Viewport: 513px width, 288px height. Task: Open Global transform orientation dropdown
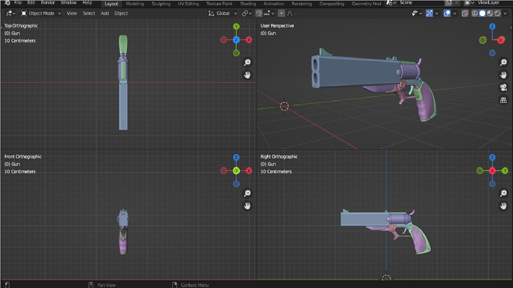[x=223, y=13]
